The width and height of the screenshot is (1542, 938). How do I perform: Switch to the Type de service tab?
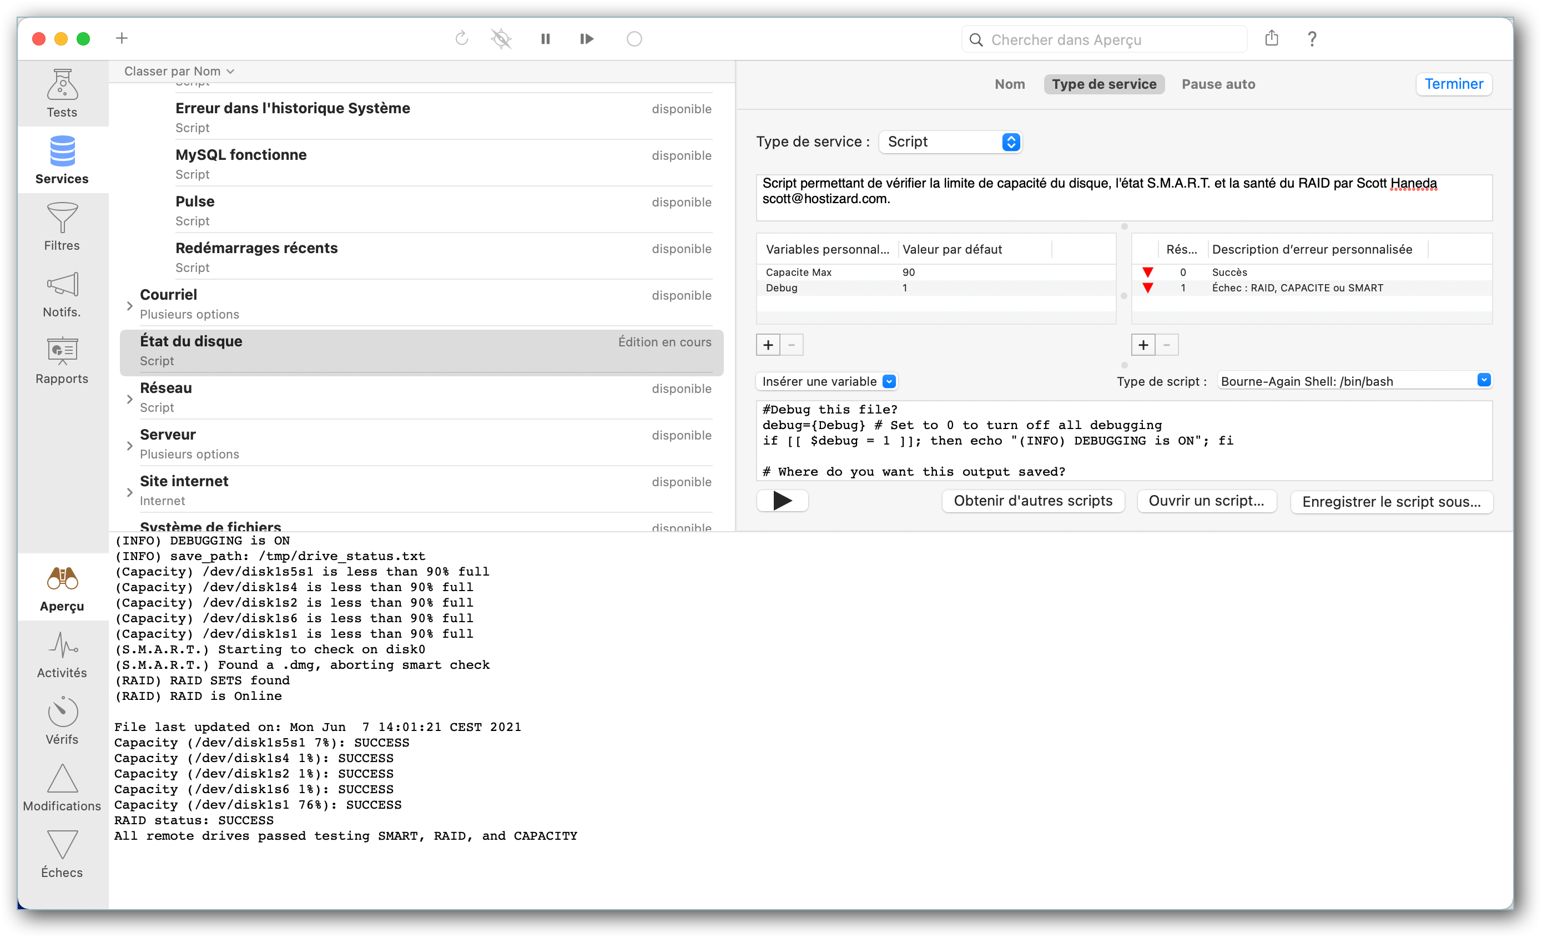pos(1104,84)
